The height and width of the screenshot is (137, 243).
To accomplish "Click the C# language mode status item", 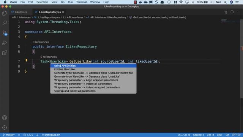I will click(227, 135).
